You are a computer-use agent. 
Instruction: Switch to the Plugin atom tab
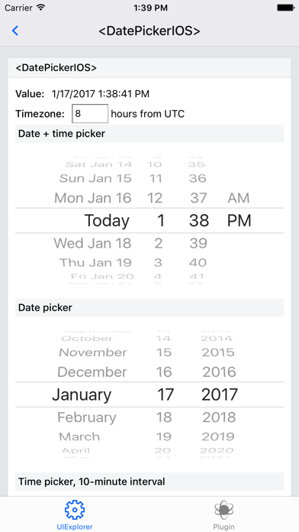click(x=223, y=514)
